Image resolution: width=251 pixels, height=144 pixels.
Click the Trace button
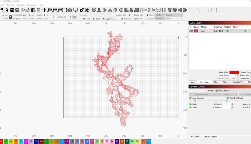(x=226, y=94)
